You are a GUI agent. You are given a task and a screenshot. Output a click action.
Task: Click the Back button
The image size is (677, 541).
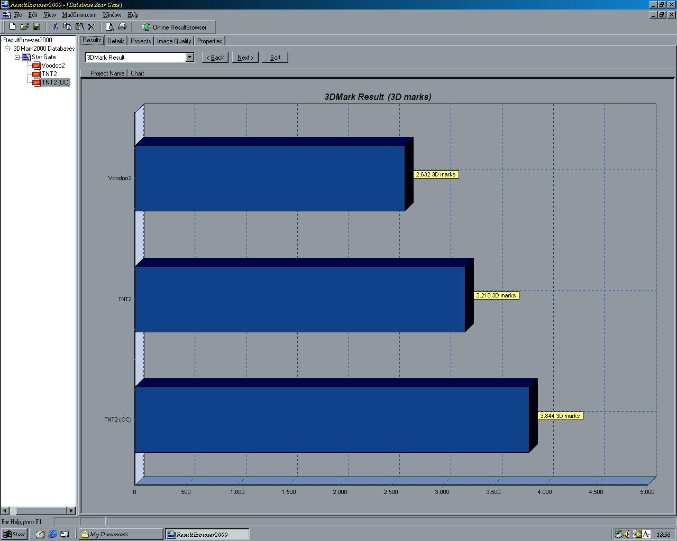click(215, 57)
